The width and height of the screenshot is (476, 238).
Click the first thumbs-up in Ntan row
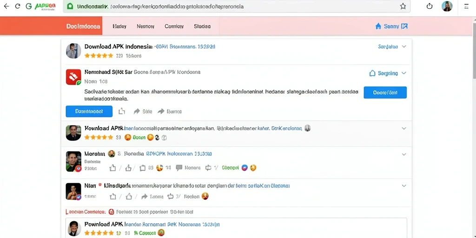[112, 197]
